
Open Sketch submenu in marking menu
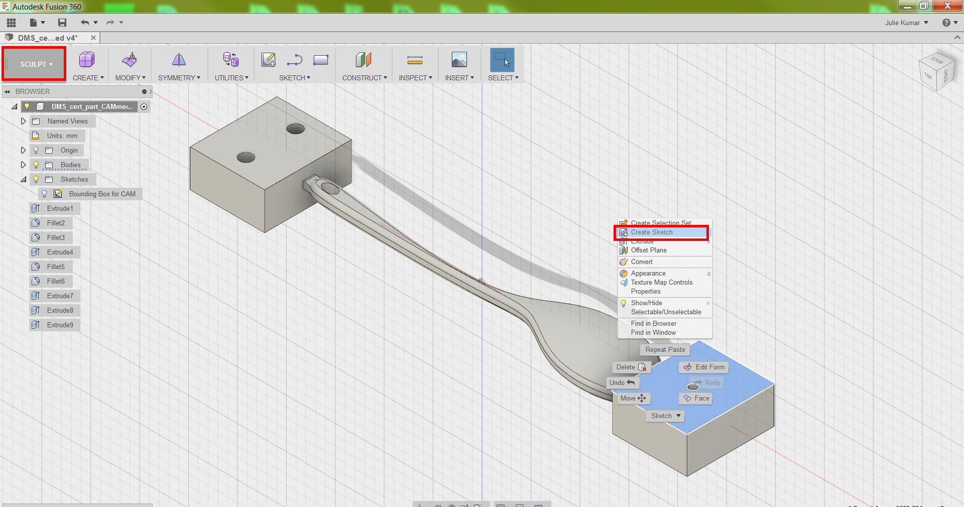[666, 416]
